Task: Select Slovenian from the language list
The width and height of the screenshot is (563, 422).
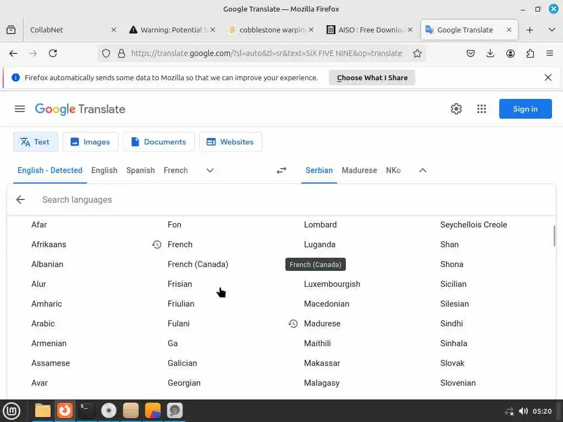Action: 458,383
